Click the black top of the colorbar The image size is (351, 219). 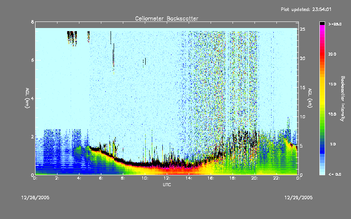322,23
